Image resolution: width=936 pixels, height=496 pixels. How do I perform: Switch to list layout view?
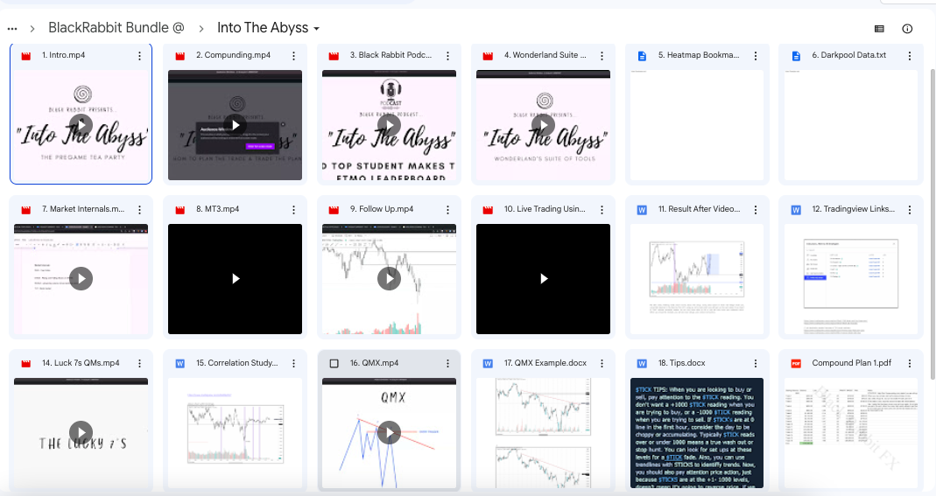pyautogui.click(x=879, y=29)
